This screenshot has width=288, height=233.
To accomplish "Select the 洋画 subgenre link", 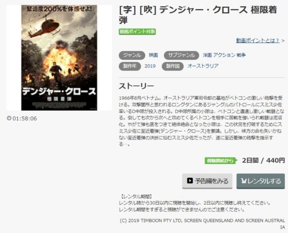I will tap(207, 55).
